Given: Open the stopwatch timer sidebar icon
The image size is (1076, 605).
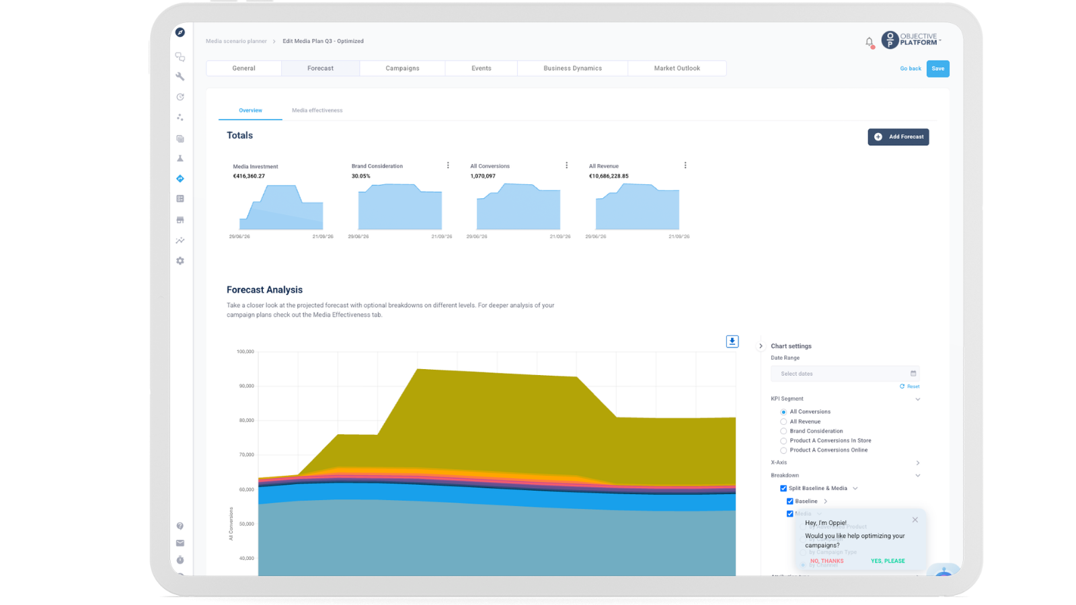Looking at the screenshot, I should (x=180, y=560).
